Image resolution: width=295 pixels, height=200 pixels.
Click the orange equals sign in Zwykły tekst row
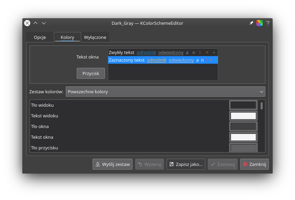tap(207, 52)
